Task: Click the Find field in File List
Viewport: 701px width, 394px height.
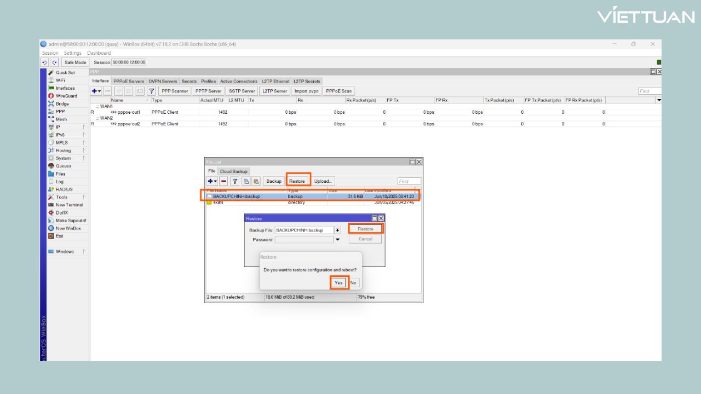Action: click(x=409, y=181)
